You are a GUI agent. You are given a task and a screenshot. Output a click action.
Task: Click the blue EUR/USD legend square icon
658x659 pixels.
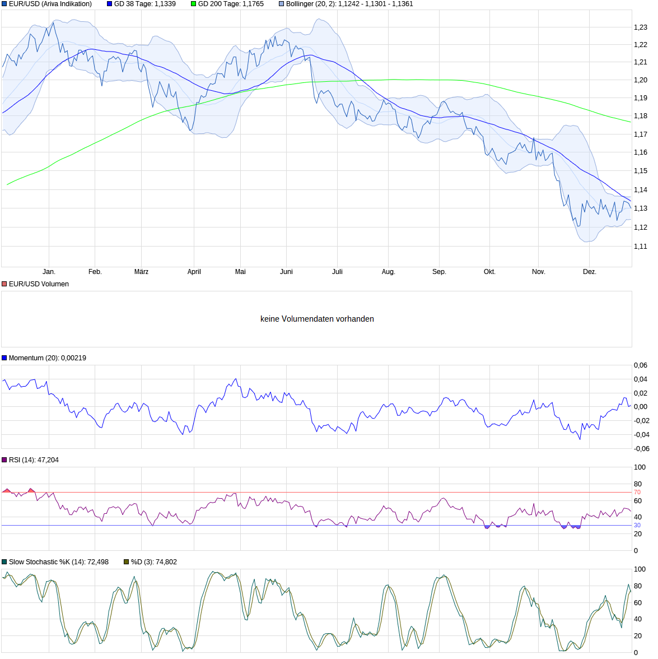coord(5,4)
